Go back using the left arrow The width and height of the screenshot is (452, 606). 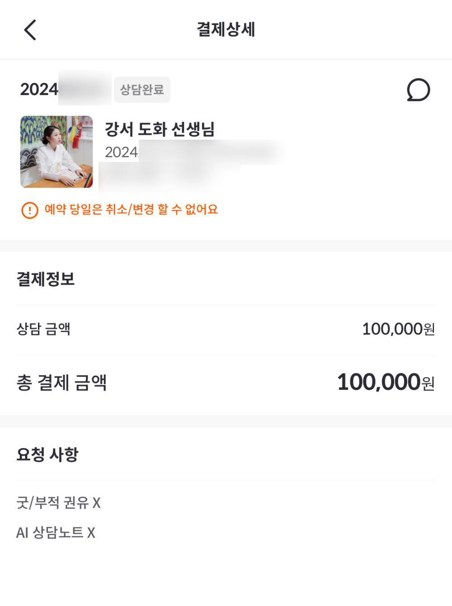pyautogui.click(x=30, y=30)
